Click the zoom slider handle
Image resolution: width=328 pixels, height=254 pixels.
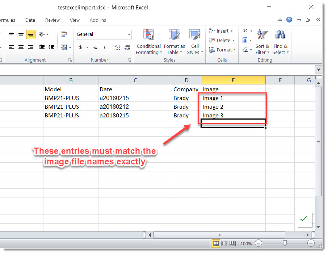[285, 243]
